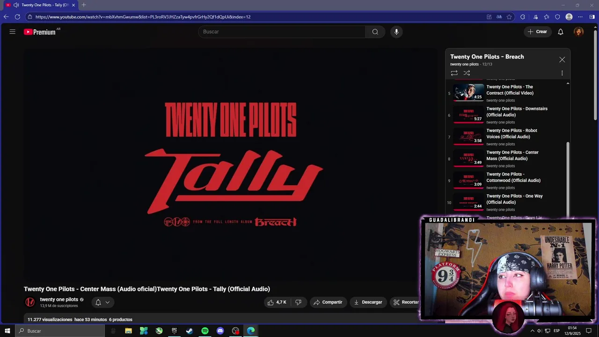Viewport: 599px width, 337px height.
Task: Open browser profile avatar
Action: (569, 17)
